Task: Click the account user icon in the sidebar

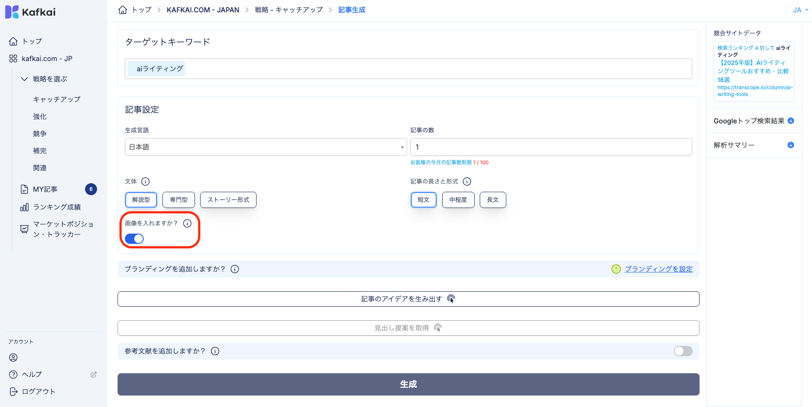Action: pyautogui.click(x=13, y=357)
